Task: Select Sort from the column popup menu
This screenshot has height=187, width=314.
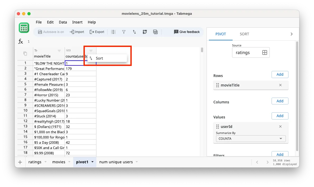Action: (x=99, y=58)
